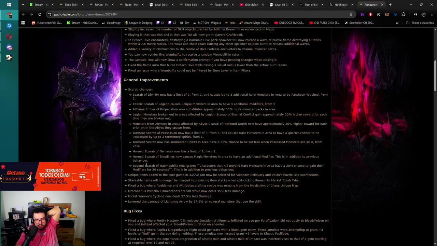Click the 'Scarab changes:' line
The height and width of the screenshot is (246, 437).
tap(140, 89)
